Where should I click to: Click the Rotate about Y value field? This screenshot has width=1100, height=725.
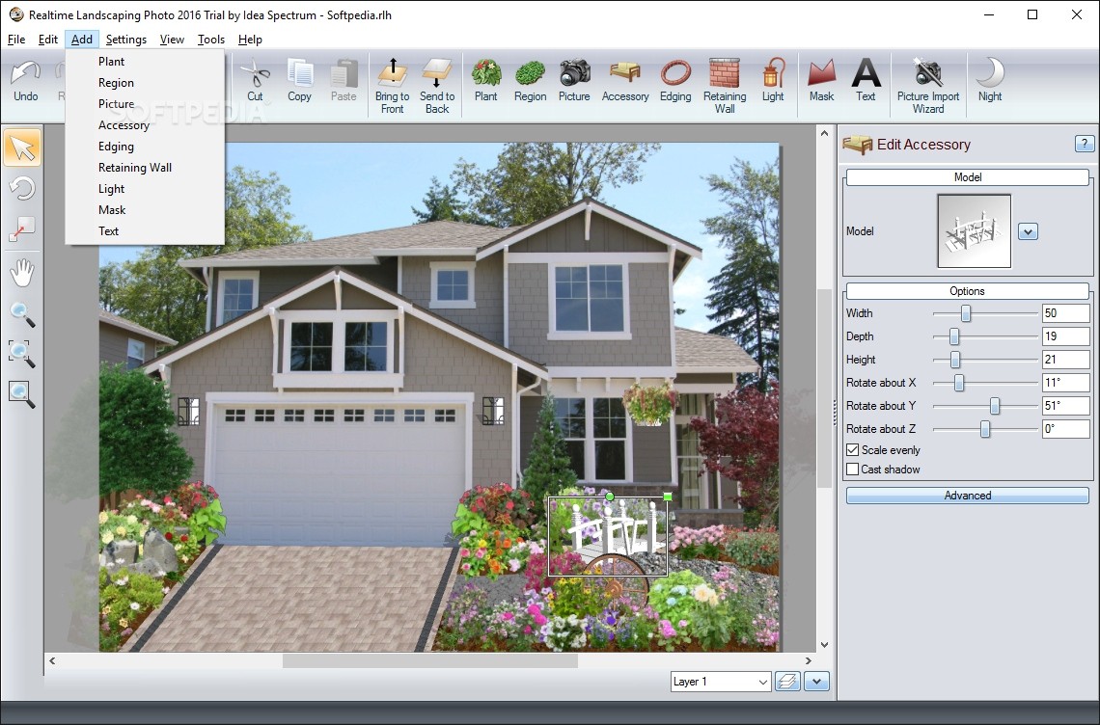pos(1065,406)
